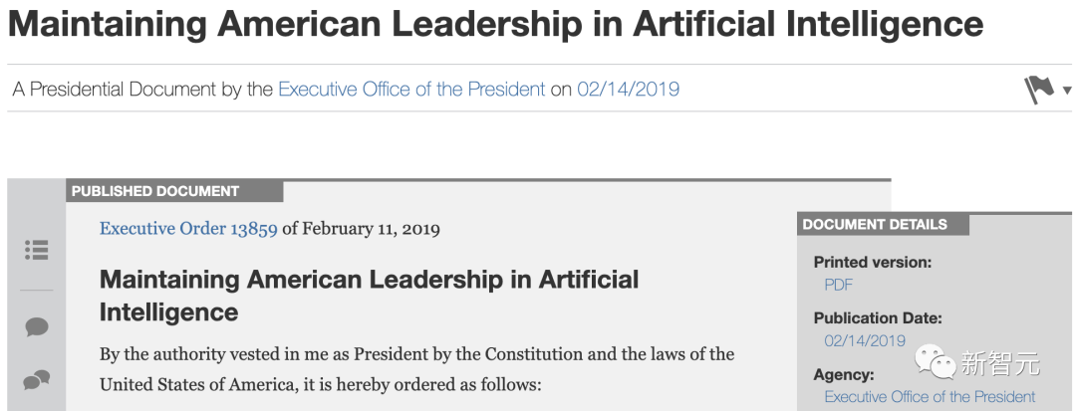This screenshot has height=411, width=1076.
Task: Click the single speech bubble icon
Action: tap(37, 326)
